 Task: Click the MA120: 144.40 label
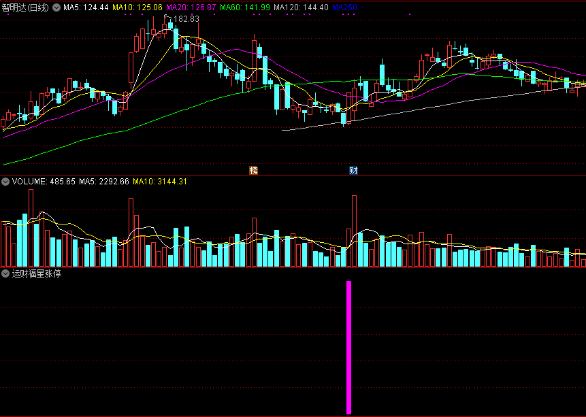[301, 7]
